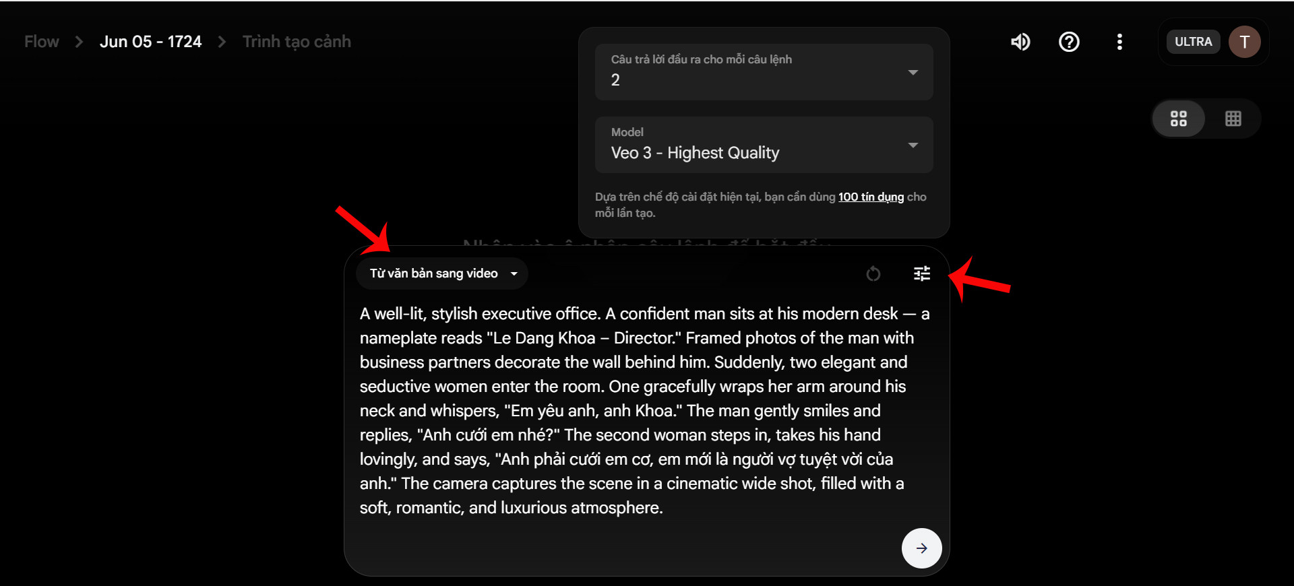1294x586 pixels.
Task: Click the circular reset prompt icon
Action: tap(873, 273)
